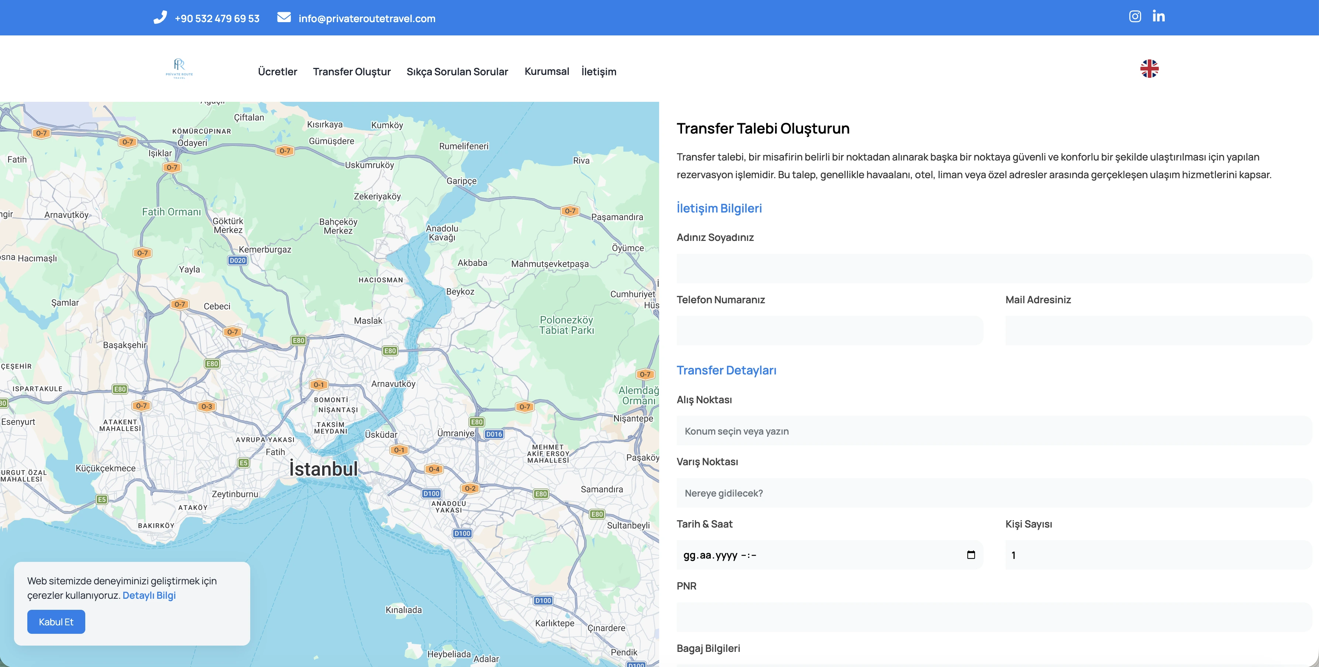
Task: Click the envelope email icon
Action: pos(284,17)
